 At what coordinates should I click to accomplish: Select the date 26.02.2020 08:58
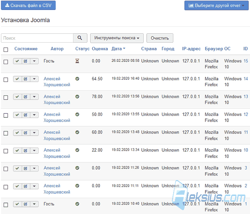tap(125, 61)
